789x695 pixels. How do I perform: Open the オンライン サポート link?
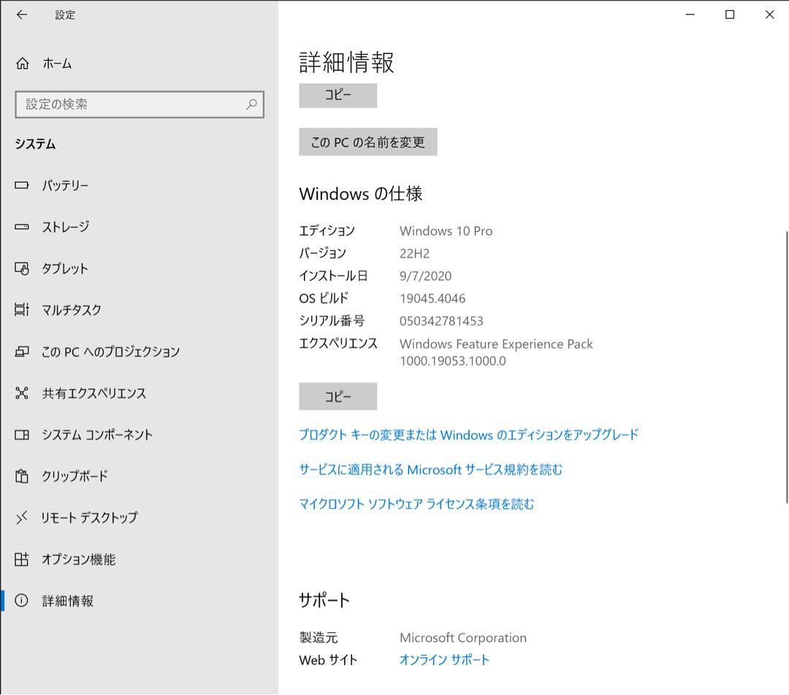point(445,659)
